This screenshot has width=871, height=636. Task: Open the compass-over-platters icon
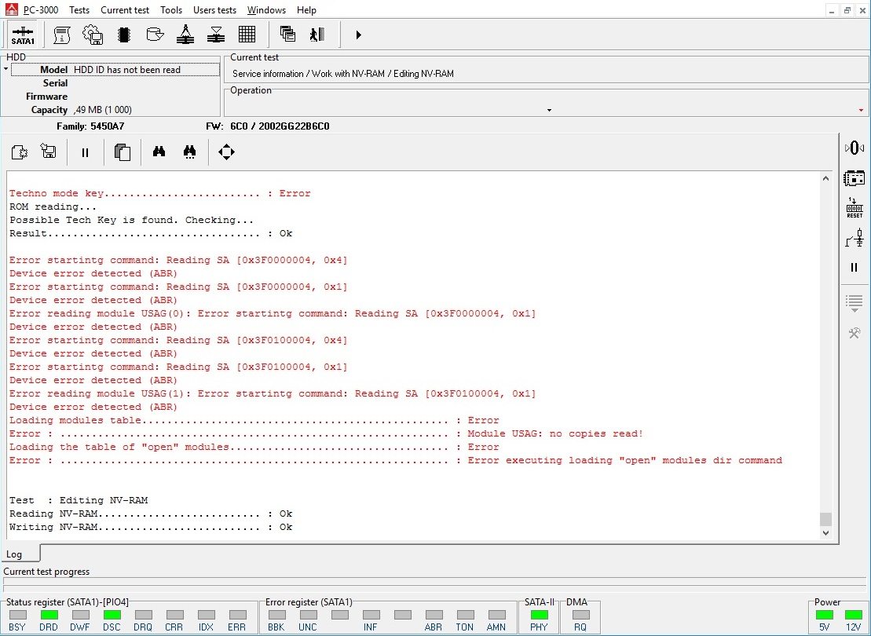coord(185,35)
